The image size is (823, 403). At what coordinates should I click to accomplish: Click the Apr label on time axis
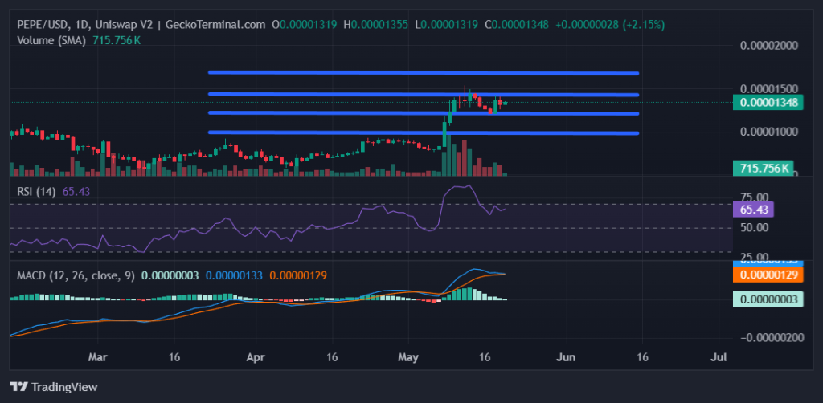click(x=256, y=356)
